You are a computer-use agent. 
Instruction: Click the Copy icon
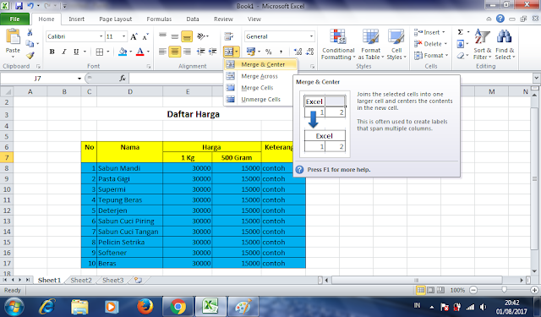30,44
